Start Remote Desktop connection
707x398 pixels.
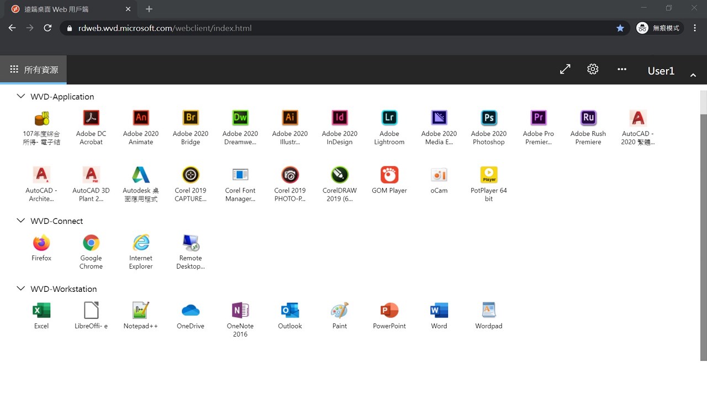191,252
